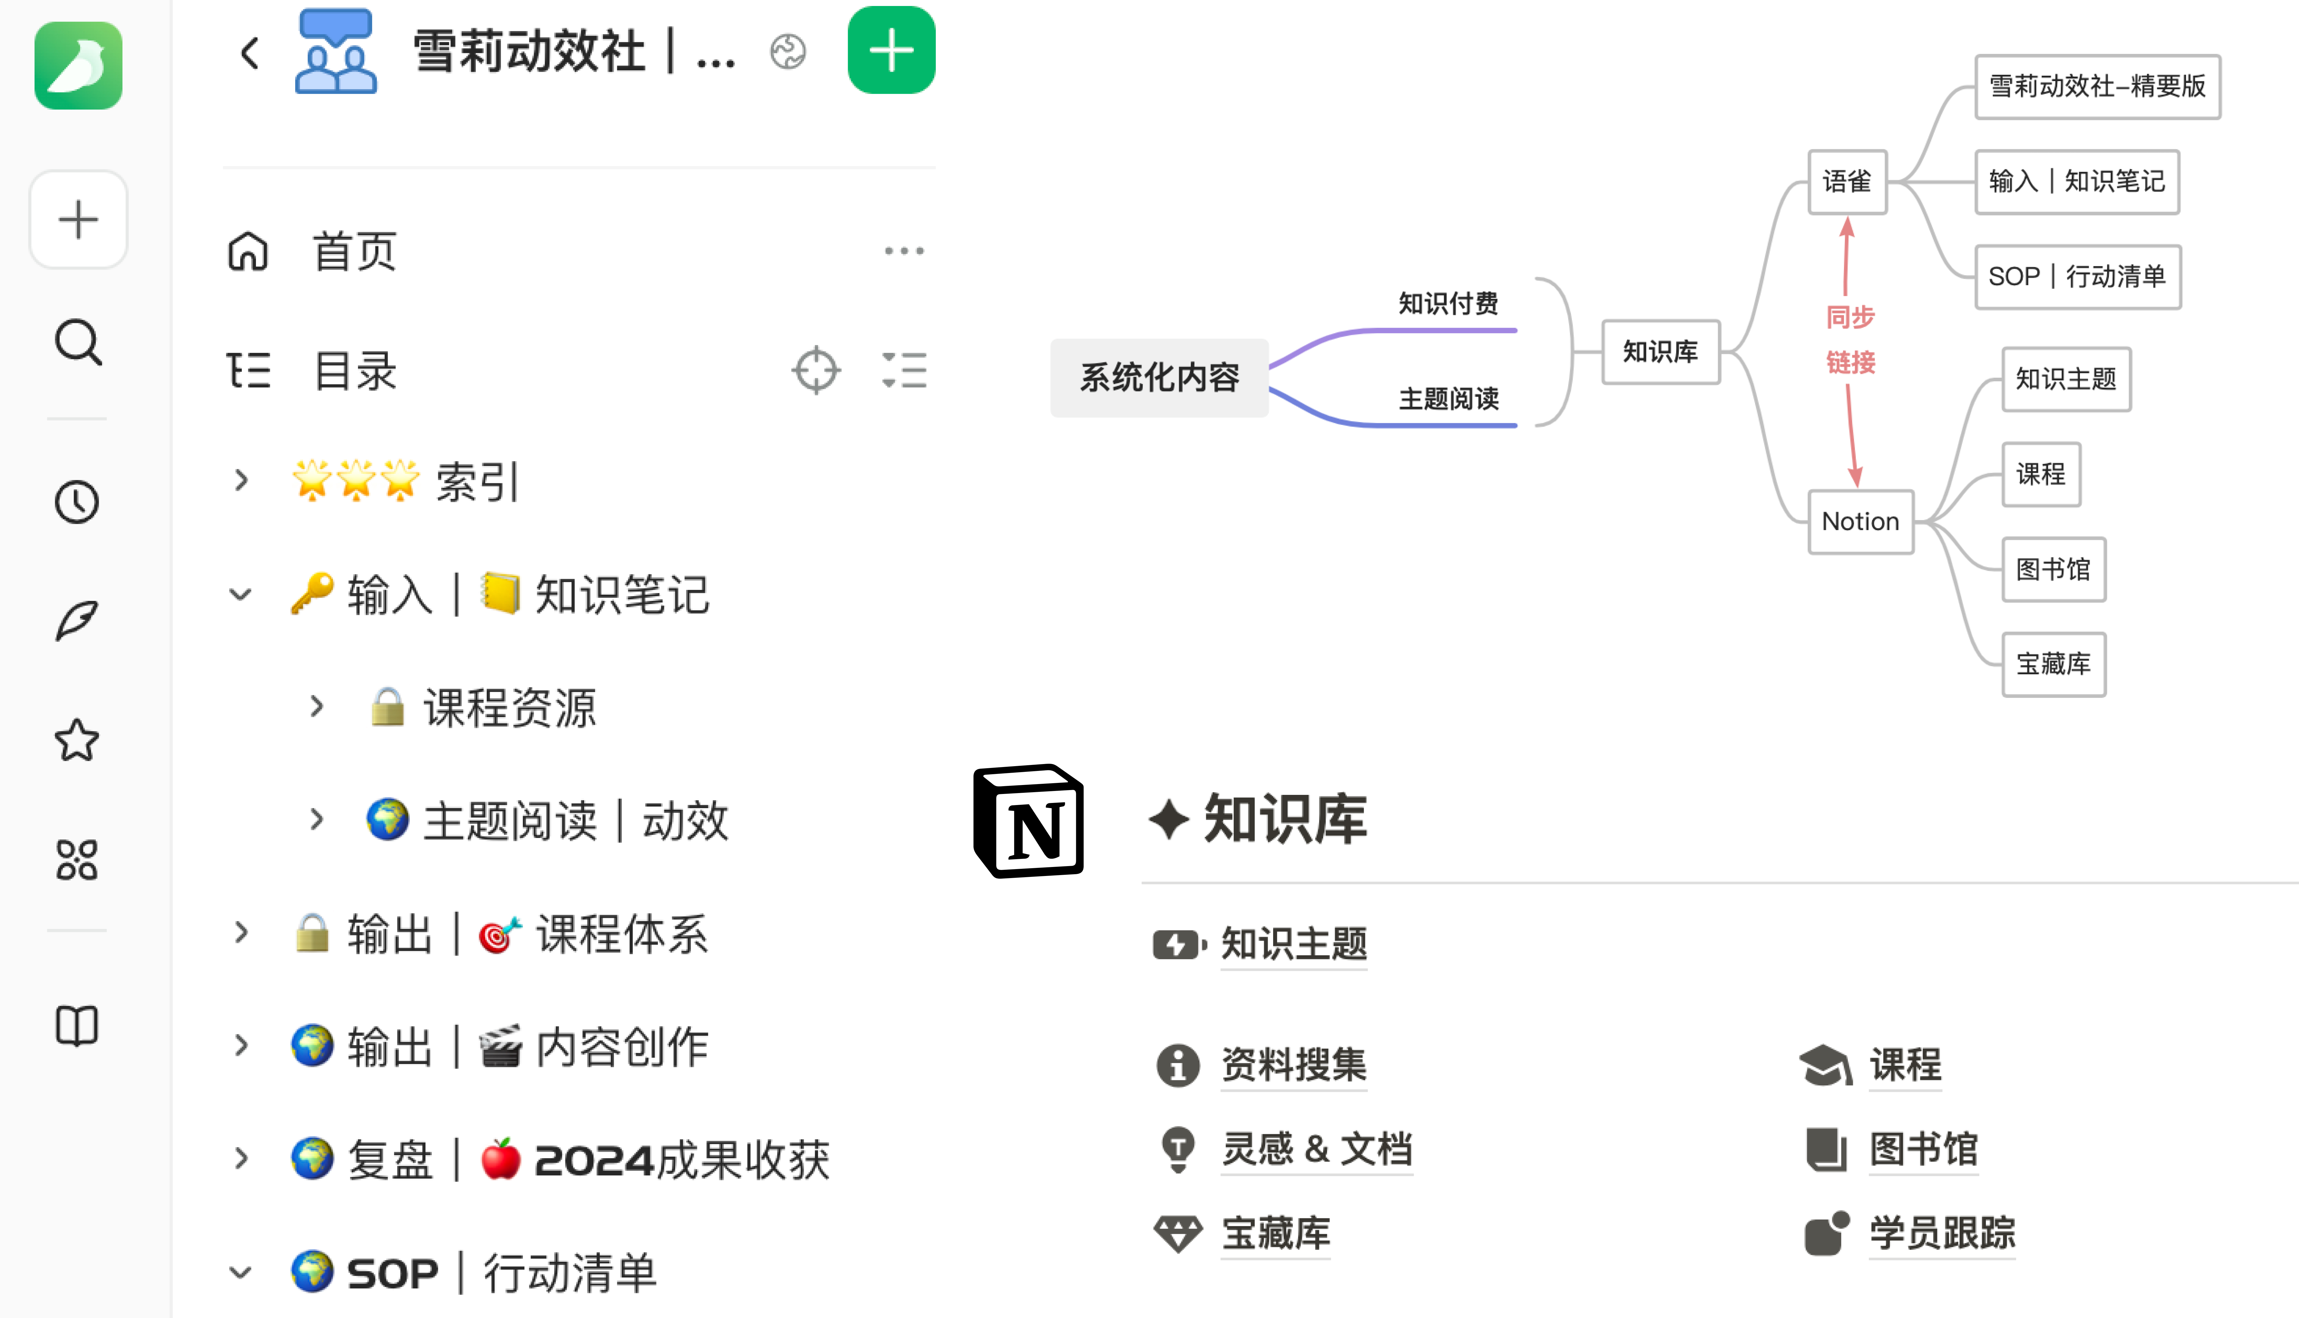The image size is (2299, 1318).
Task: Click the sidebar plus create button
Action: point(78,219)
